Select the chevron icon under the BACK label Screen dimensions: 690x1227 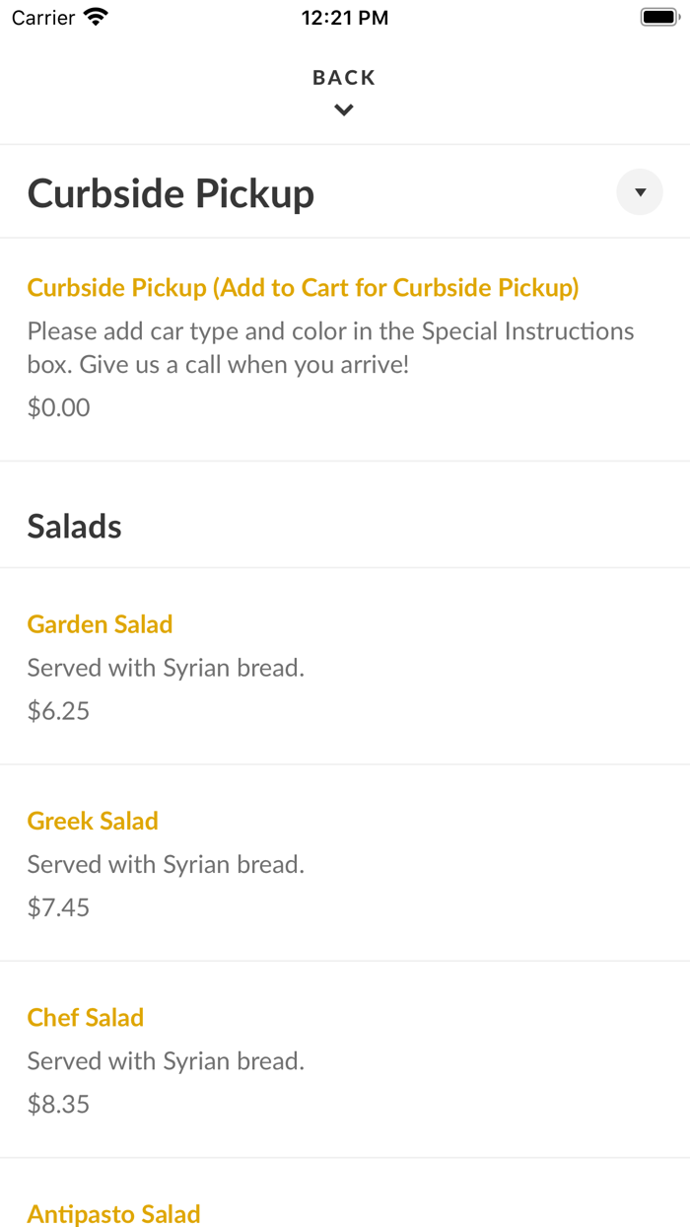pos(343,109)
